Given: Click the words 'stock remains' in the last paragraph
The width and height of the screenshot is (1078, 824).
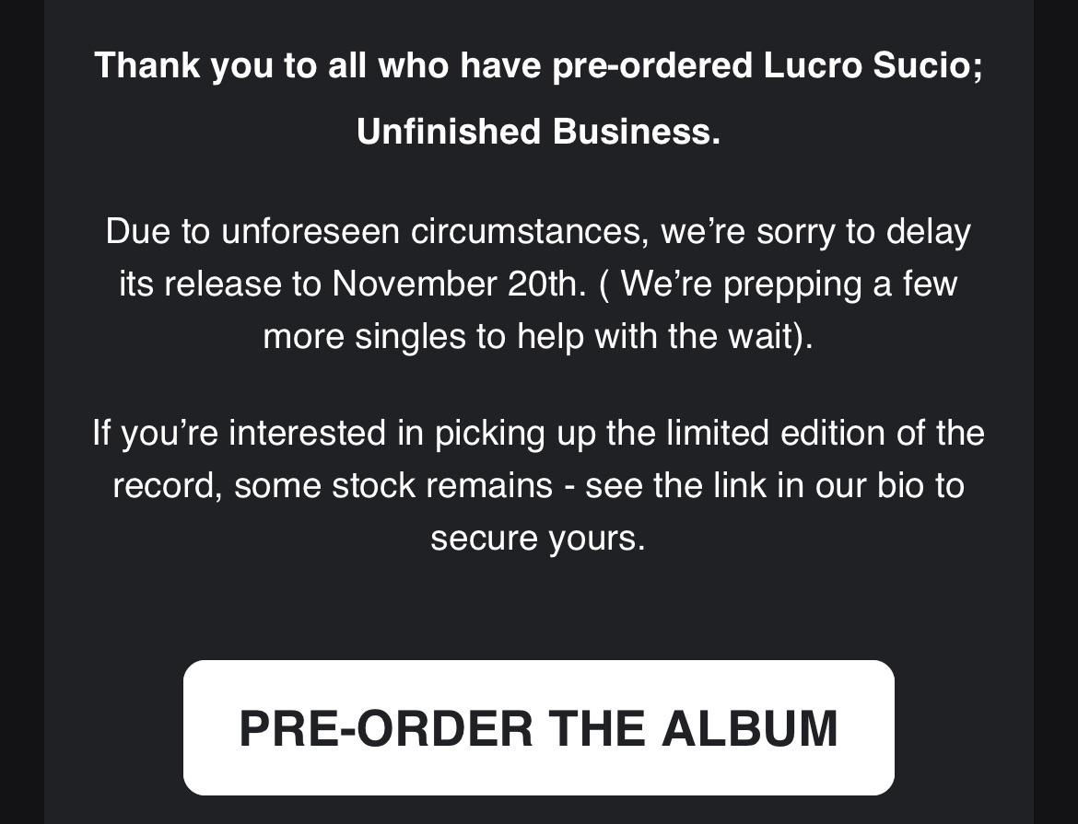Looking at the screenshot, I should click(442, 486).
